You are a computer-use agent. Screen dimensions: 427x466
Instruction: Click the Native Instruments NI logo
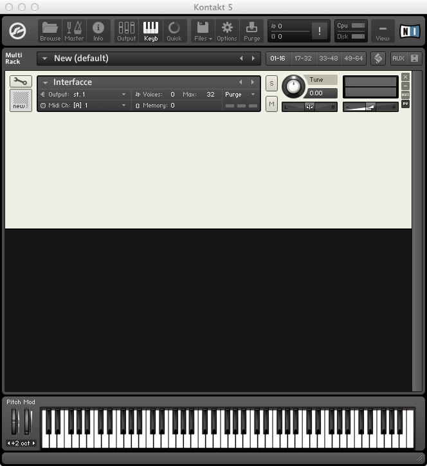[x=409, y=31]
